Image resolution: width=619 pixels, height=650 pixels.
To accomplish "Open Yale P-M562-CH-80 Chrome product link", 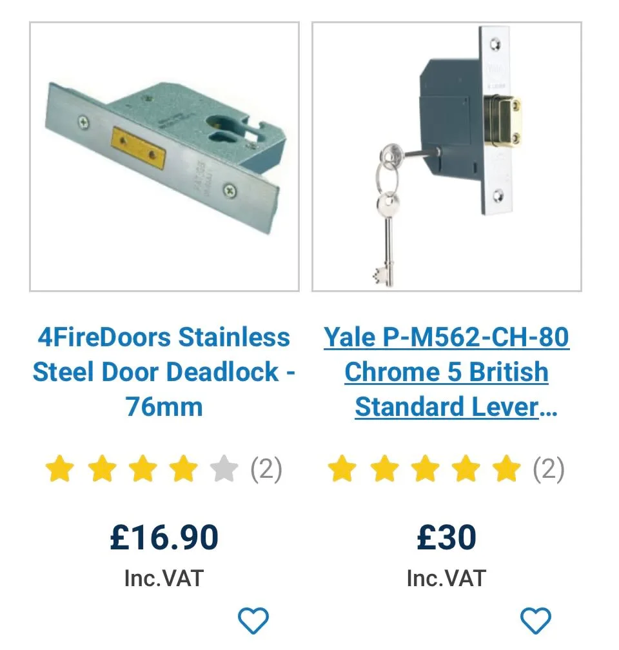I will (x=447, y=371).
